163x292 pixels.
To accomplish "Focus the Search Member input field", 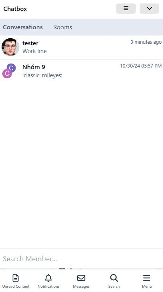I will click(81, 259).
